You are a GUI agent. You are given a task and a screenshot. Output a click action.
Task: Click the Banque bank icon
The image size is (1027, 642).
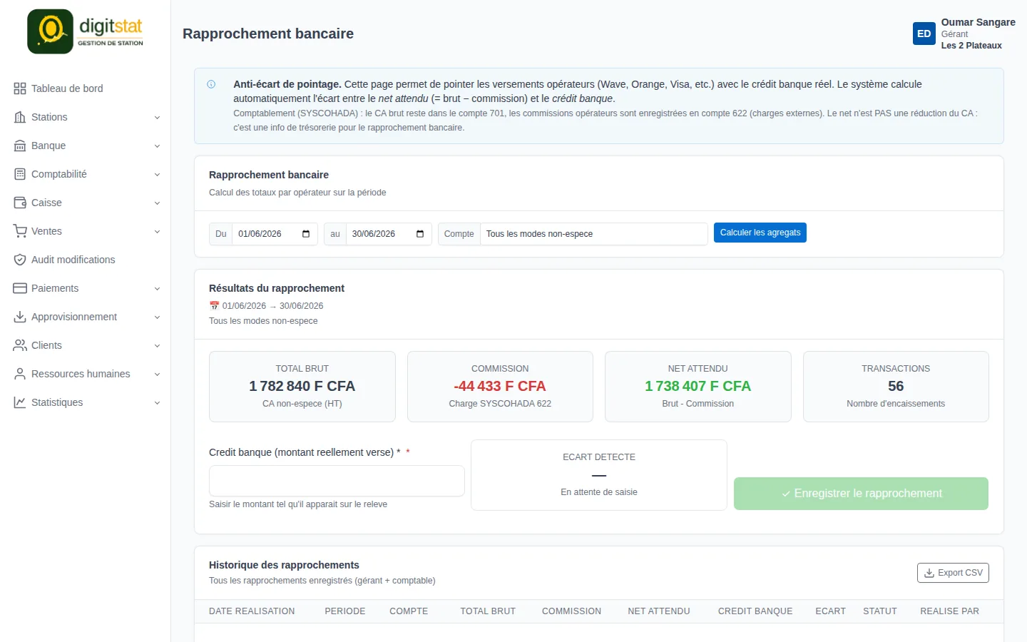pyautogui.click(x=20, y=146)
